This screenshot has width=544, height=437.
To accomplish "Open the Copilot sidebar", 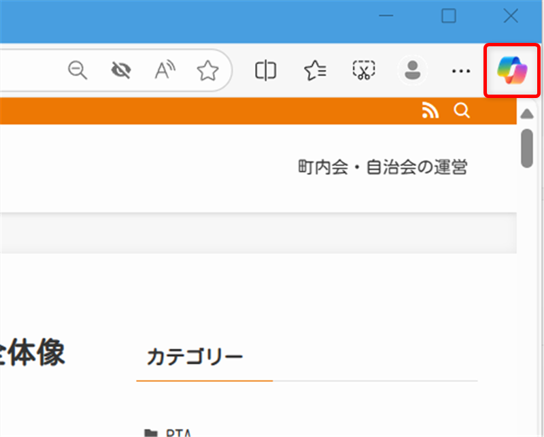I will [x=511, y=71].
